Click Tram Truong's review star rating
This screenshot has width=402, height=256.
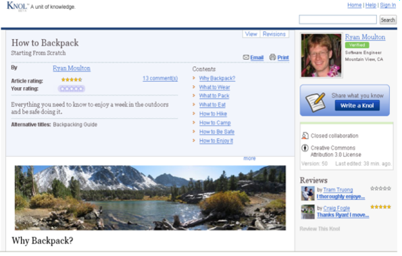click(380, 188)
